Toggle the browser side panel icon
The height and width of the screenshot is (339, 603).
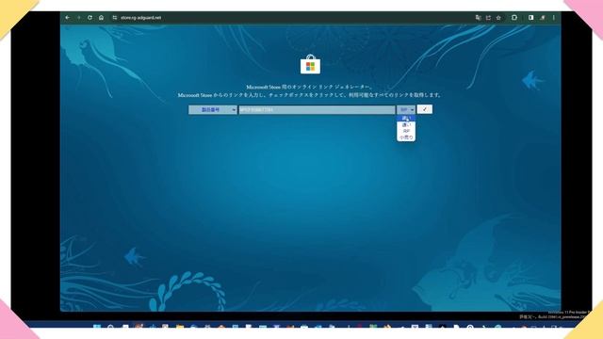[x=530, y=18]
